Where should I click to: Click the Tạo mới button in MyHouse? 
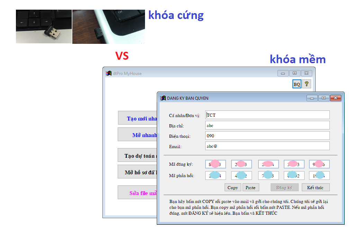(x=137, y=118)
